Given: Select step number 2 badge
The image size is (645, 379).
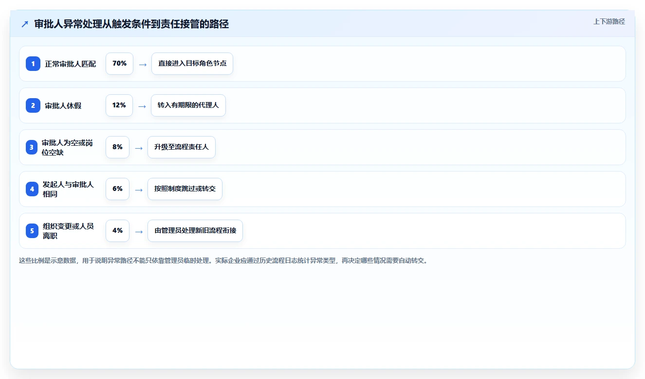Looking at the screenshot, I should point(33,105).
